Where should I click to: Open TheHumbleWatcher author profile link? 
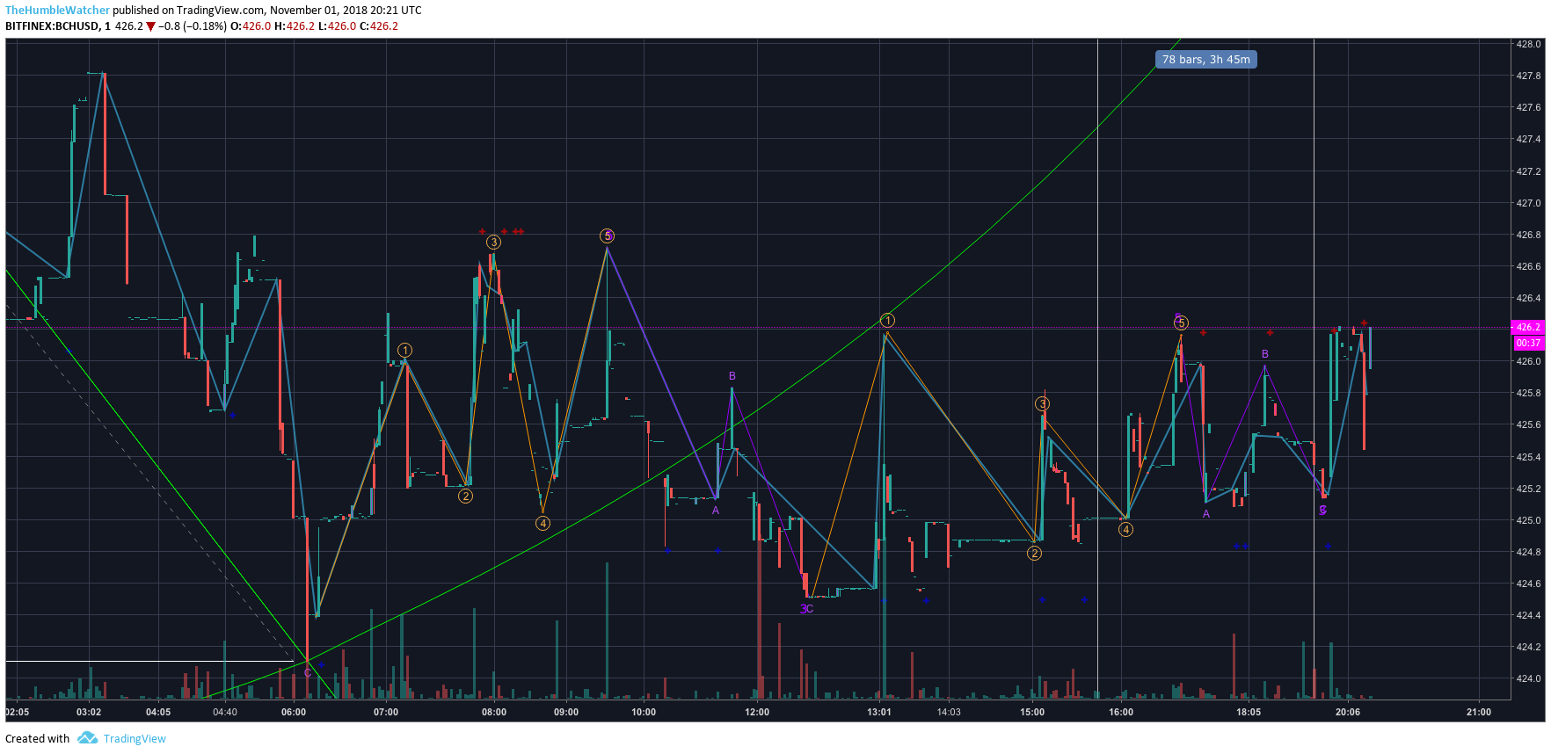click(x=58, y=11)
